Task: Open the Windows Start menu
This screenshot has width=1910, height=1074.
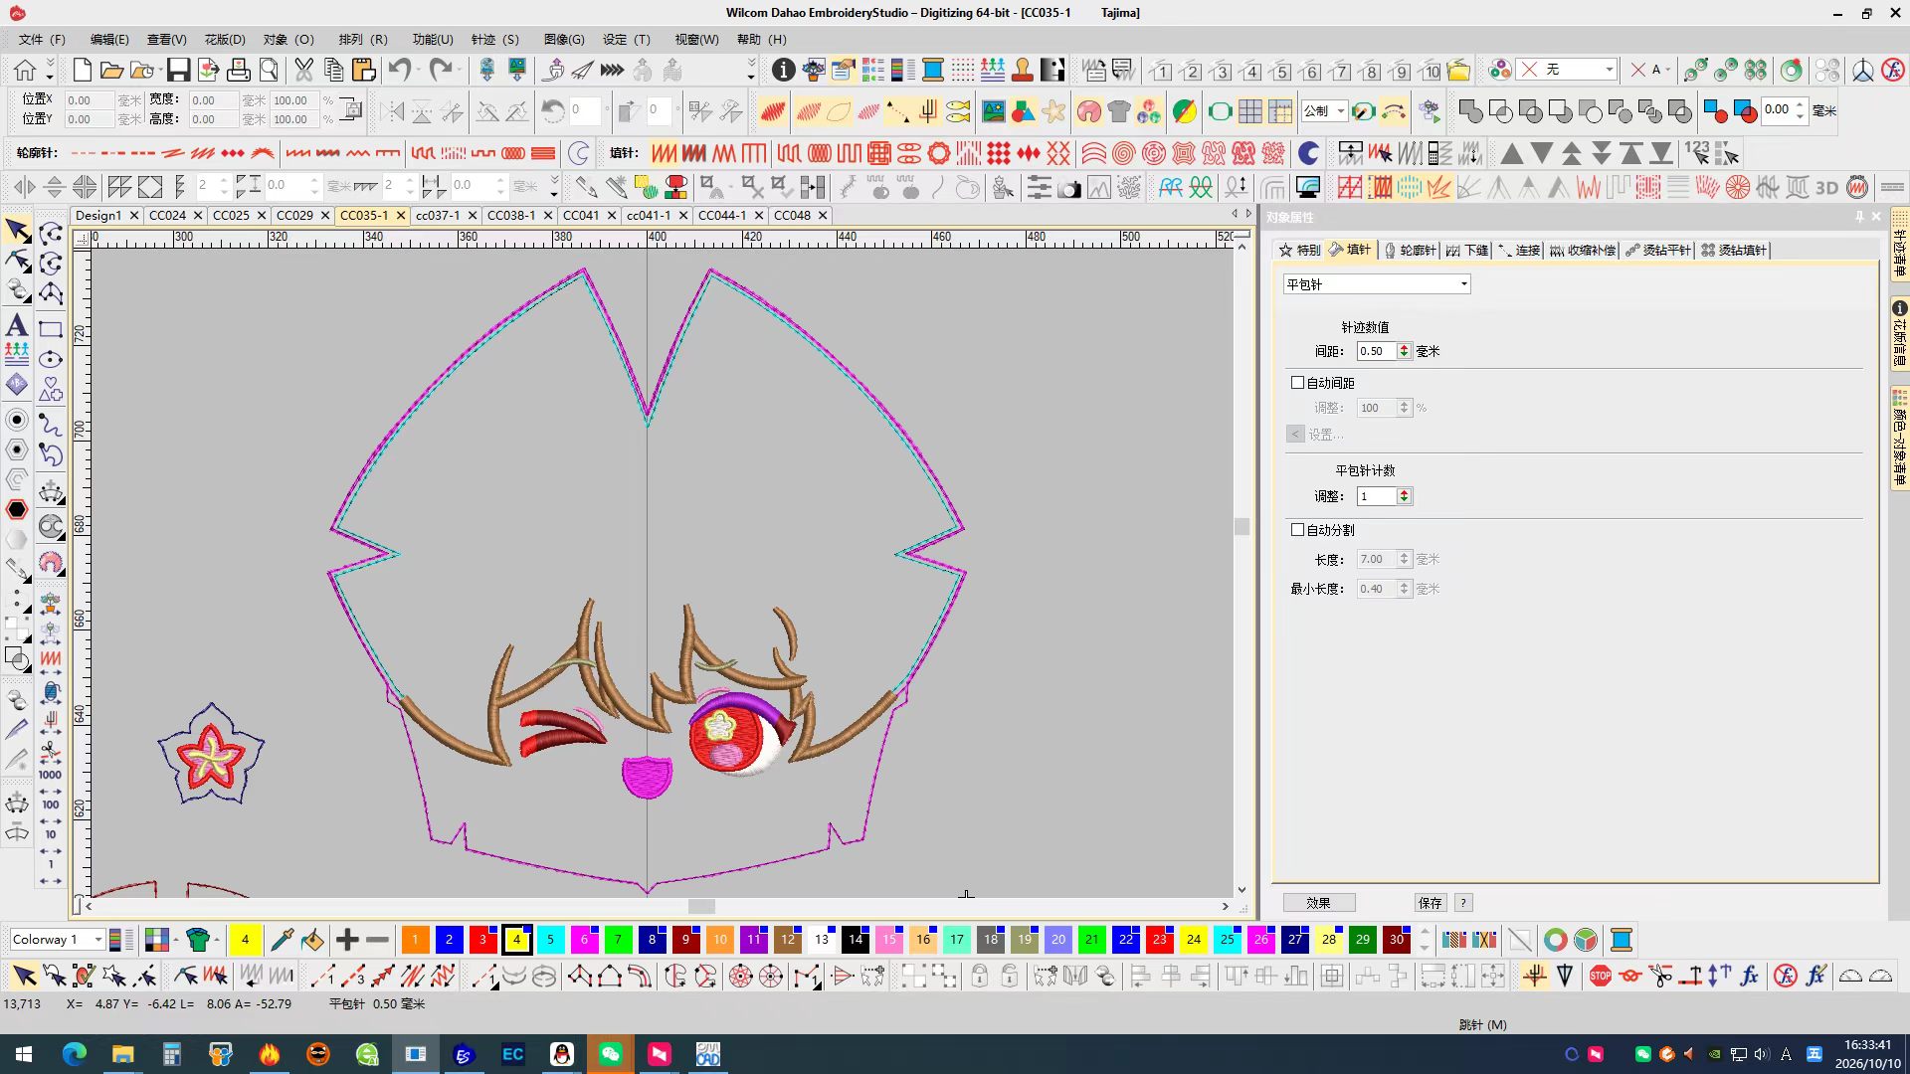Action: 24,1054
